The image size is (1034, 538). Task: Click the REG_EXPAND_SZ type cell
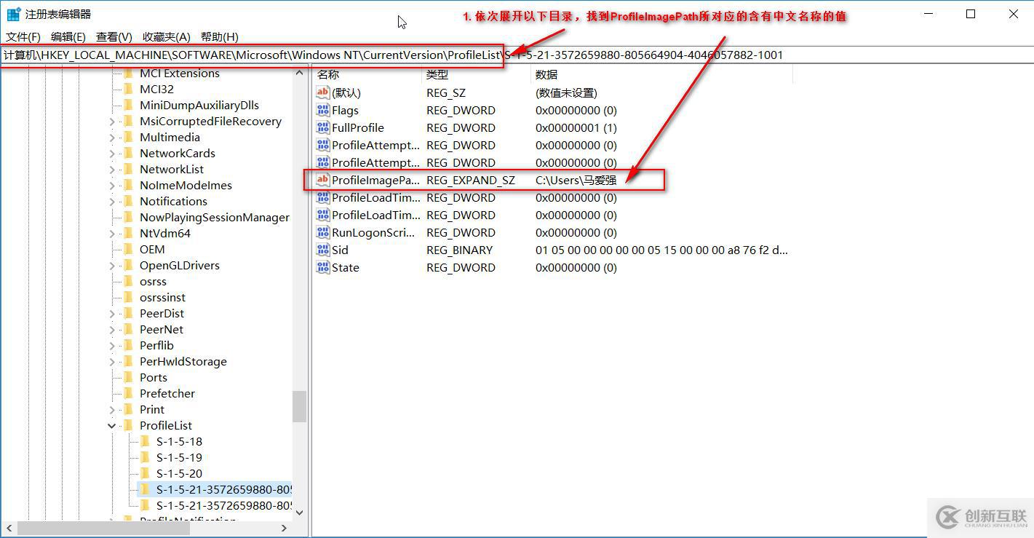pyautogui.click(x=470, y=180)
